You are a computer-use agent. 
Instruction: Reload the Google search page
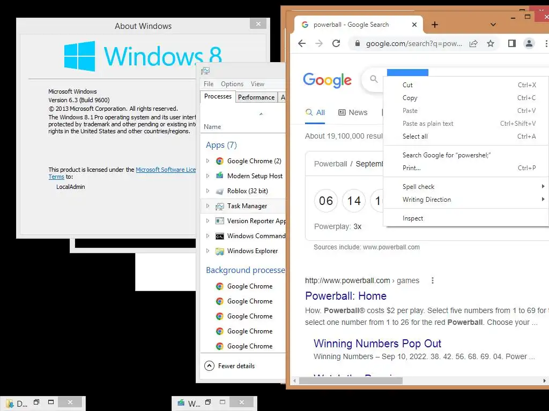(x=336, y=43)
